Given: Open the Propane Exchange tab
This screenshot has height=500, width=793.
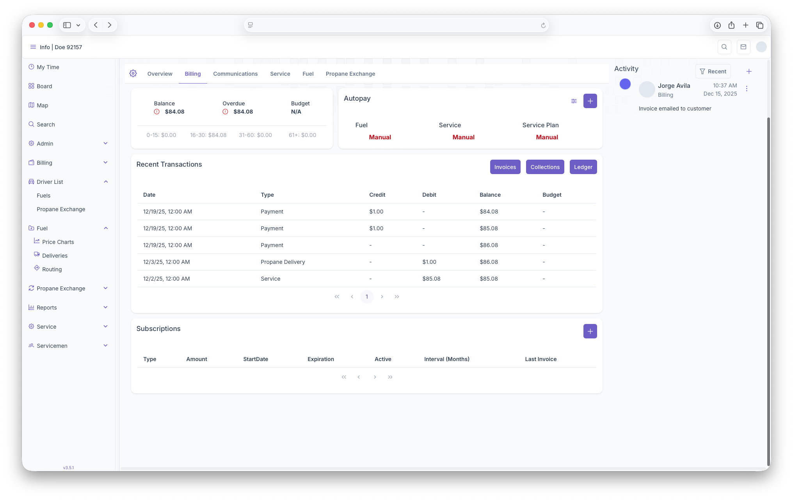Looking at the screenshot, I should coord(350,74).
